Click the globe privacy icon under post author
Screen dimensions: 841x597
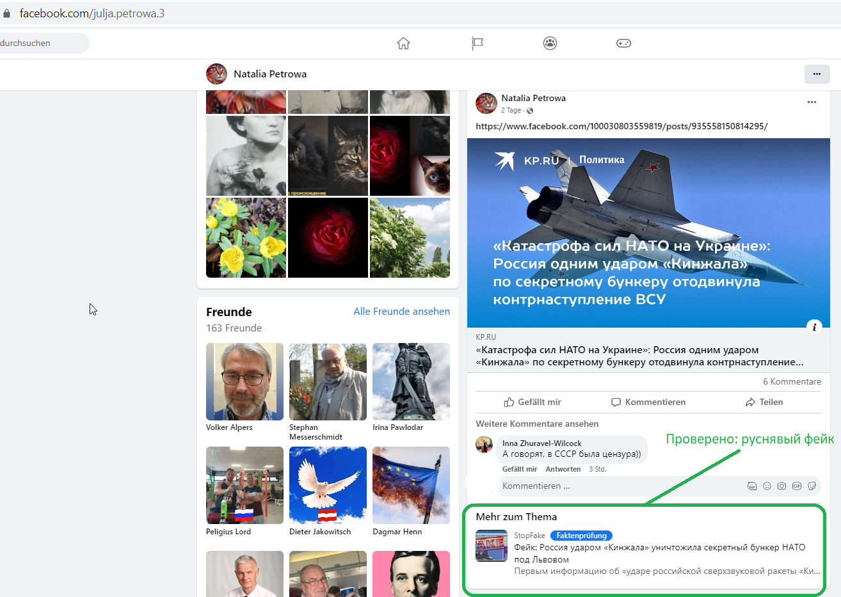[x=530, y=111]
